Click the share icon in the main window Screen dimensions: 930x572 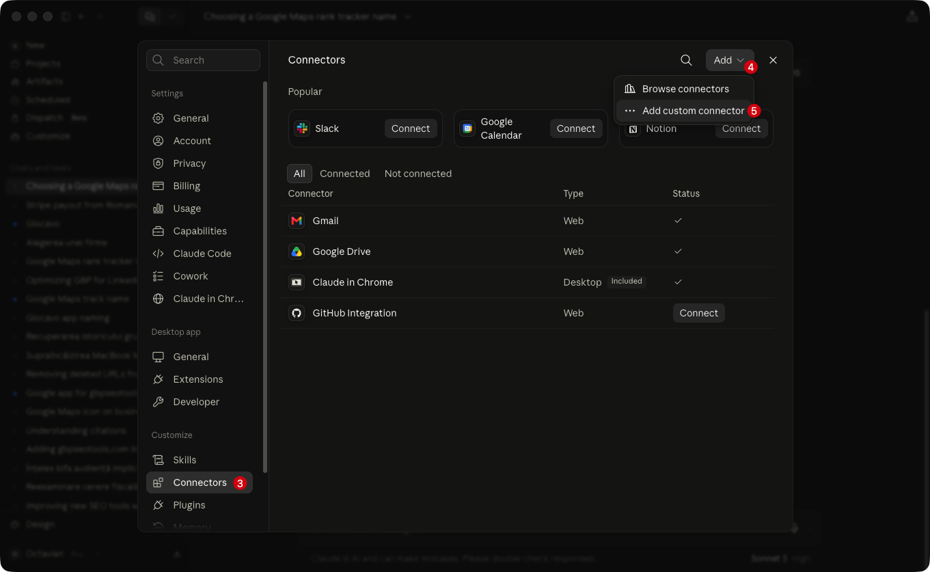point(912,16)
